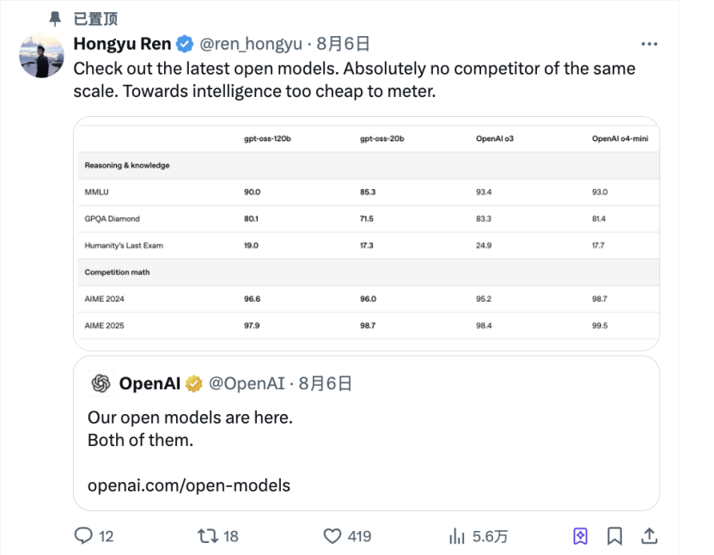Open the openai.com/open-models link
The width and height of the screenshot is (714, 555).
pos(189,485)
